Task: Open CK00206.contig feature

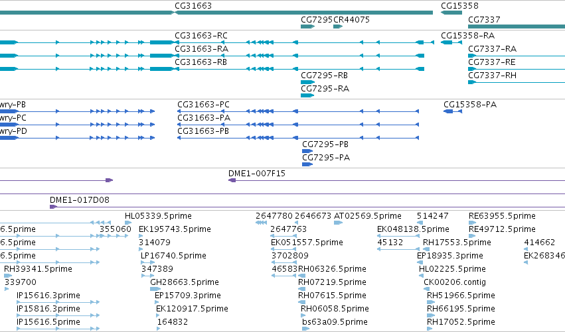Action: pos(455,283)
